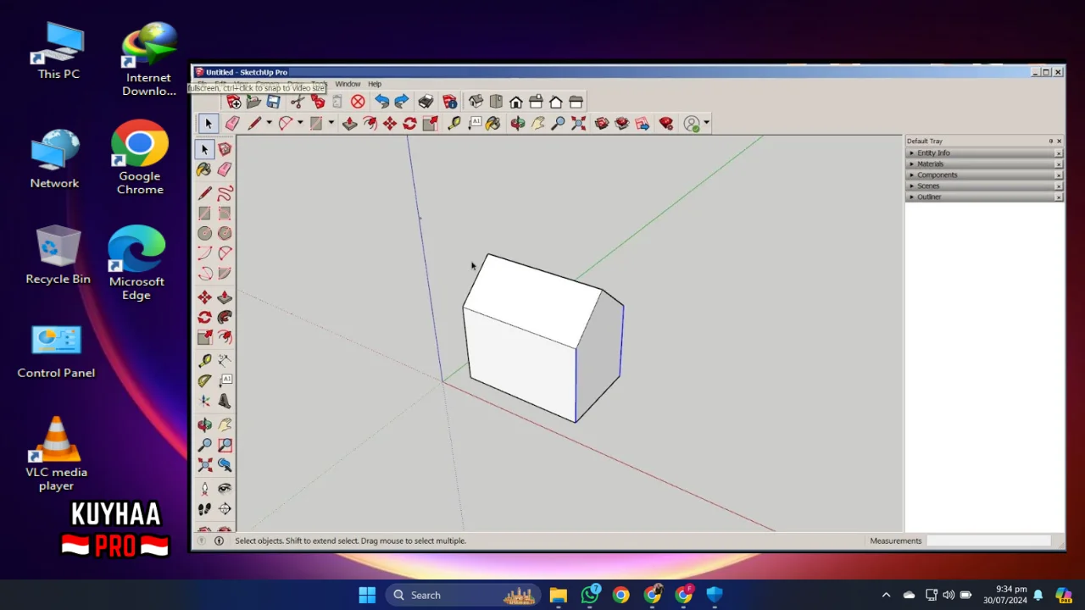The height and width of the screenshot is (610, 1085).
Task: Open File Explorer from the taskbar
Action: tap(558, 595)
